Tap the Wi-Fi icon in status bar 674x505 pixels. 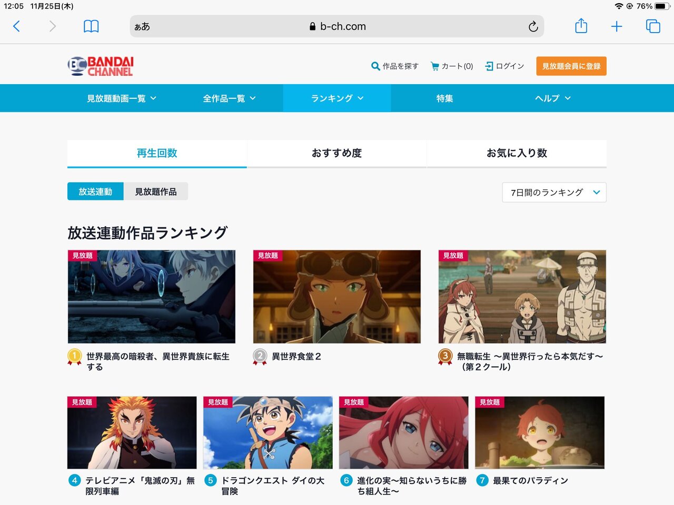click(x=619, y=6)
